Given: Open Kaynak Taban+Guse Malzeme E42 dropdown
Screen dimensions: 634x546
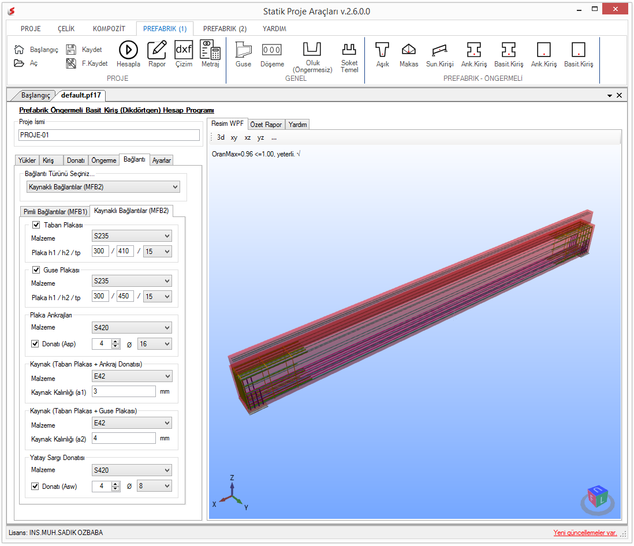Looking at the screenshot, I should point(132,423).
